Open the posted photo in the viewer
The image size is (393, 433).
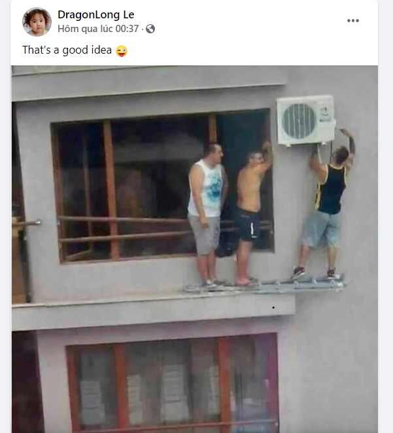(x=195, y=249)
